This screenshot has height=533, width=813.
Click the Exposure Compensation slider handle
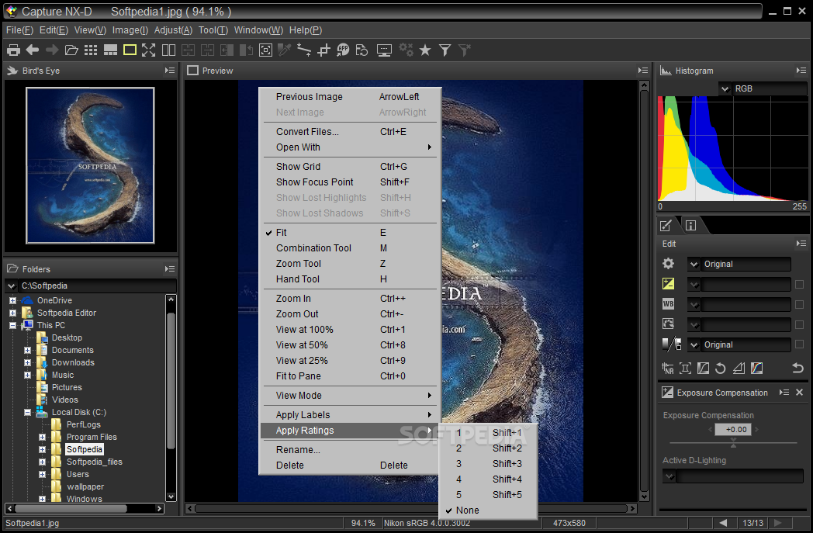(x=733, y=443)
